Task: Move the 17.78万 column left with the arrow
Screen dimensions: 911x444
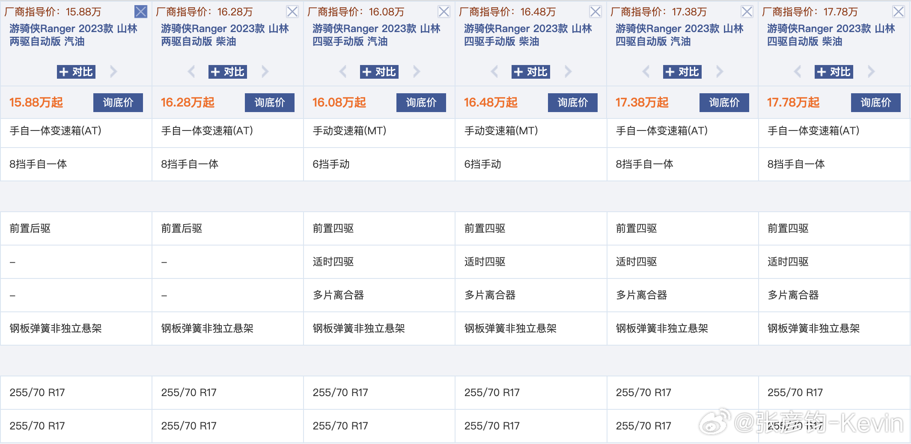Action: point(798,71)
